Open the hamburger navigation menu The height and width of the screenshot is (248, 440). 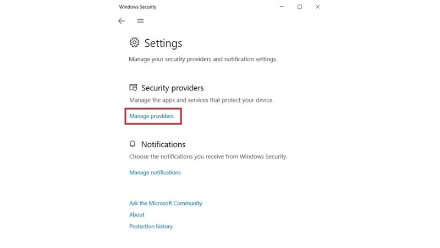140,21
